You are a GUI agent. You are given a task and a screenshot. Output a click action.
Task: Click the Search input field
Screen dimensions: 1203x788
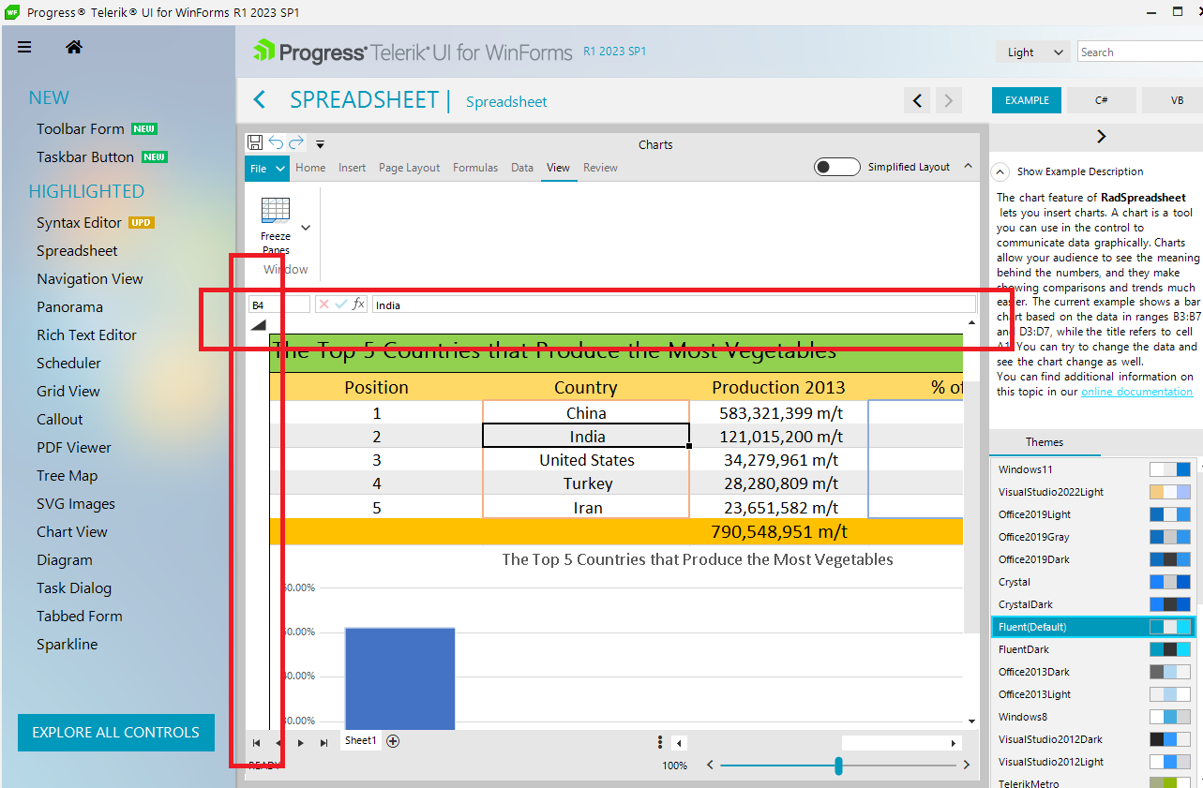coord(1140,52)
